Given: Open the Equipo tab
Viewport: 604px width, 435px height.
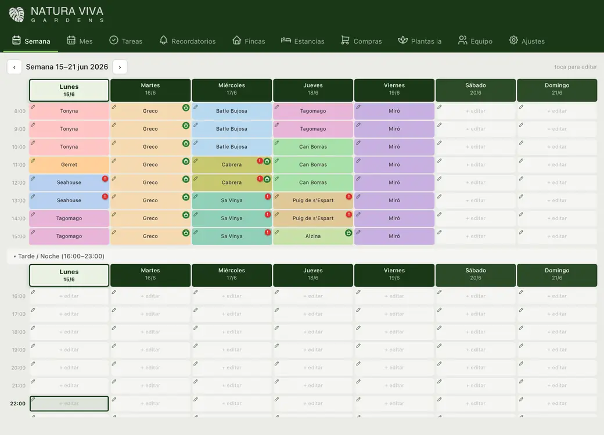Looking at the screenshot, I should [475, 41].
